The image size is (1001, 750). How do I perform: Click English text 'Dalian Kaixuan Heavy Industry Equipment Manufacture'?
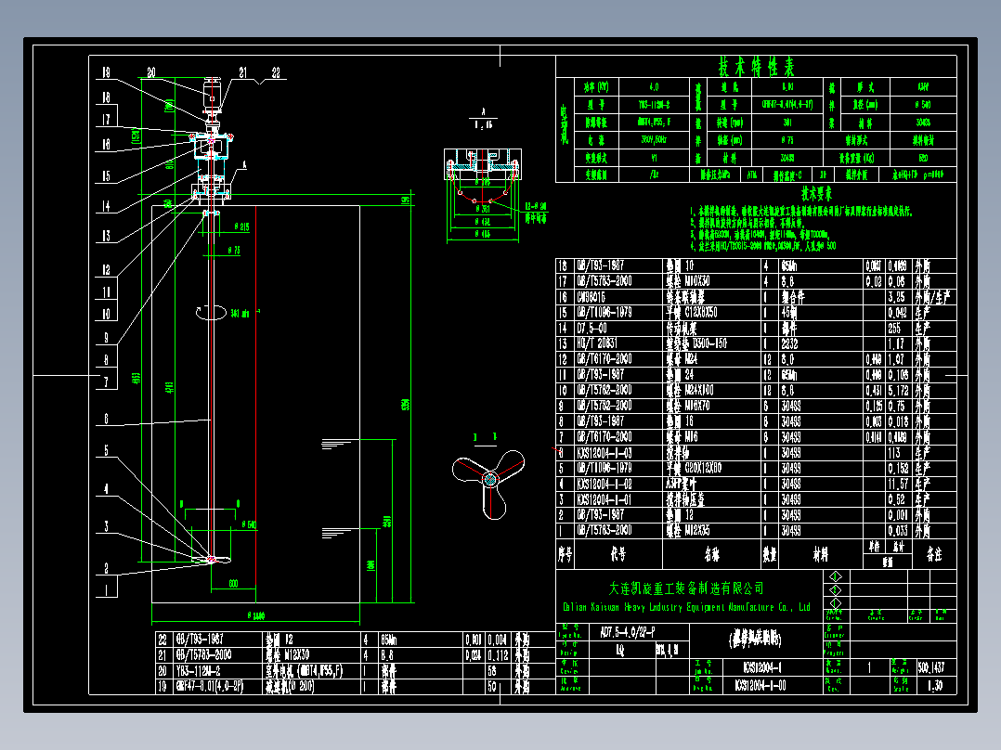[669, 608]
